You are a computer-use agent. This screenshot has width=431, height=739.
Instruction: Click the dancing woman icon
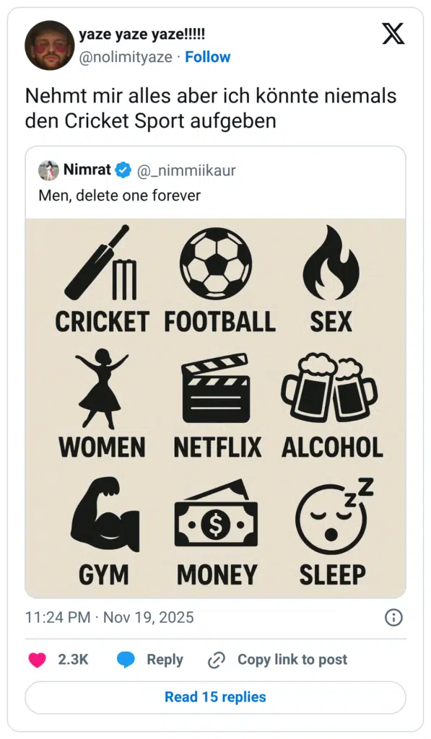(100, 390)
